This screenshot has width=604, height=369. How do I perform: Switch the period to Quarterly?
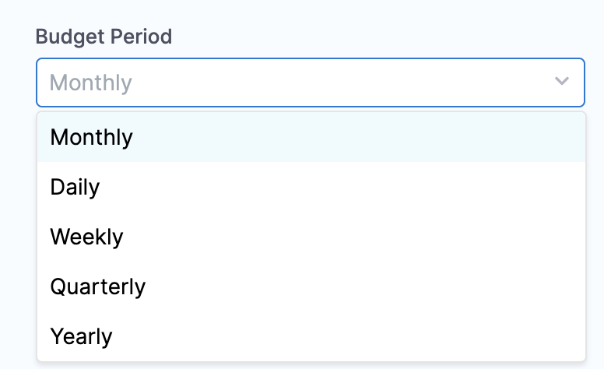click(311, 286)
